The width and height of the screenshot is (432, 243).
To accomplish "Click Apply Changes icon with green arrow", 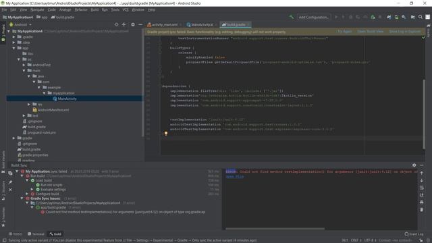I will [373, 17].
